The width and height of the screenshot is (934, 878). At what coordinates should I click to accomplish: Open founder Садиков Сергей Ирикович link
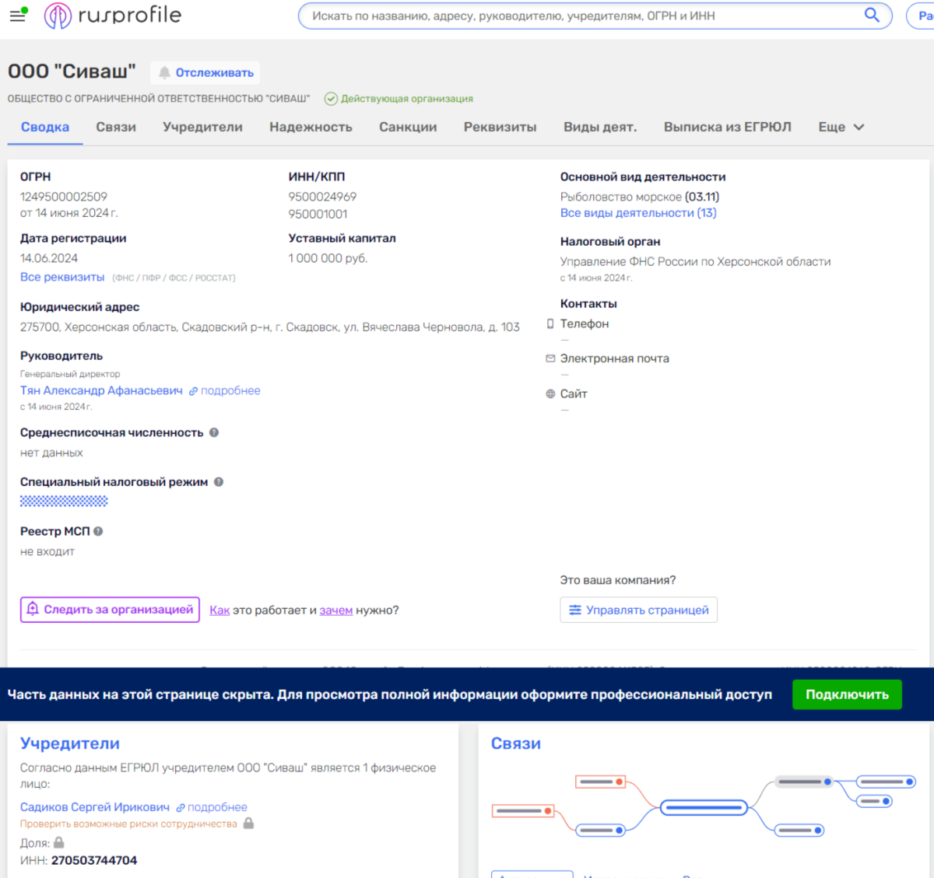click(95, 807)
